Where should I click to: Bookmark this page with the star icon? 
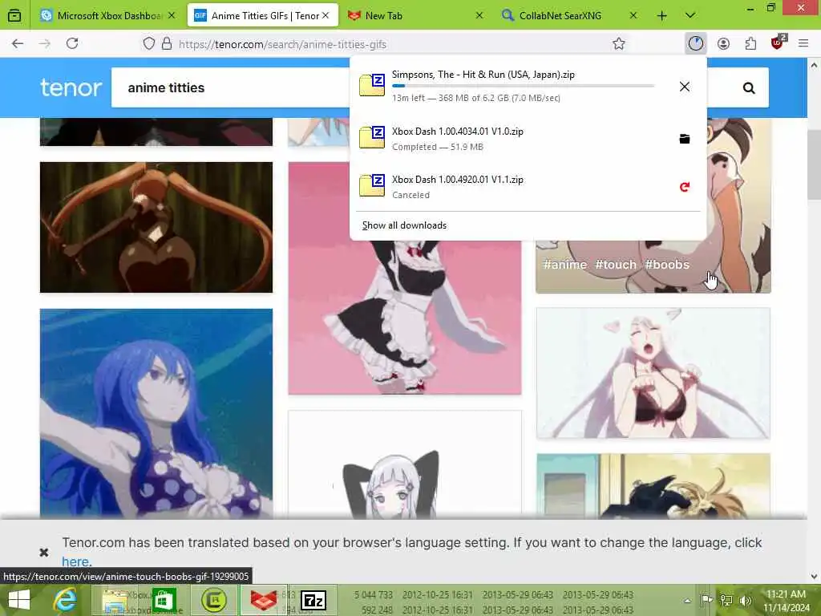click(x=619, y=44)
